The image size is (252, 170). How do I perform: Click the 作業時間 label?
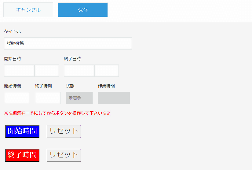coord(106,86)
